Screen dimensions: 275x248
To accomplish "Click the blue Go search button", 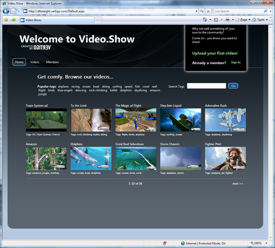I will [x=233, y=86].
